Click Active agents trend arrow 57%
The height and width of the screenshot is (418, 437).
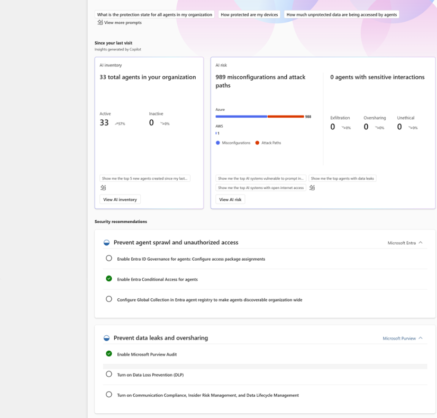[x=120, y=123]
